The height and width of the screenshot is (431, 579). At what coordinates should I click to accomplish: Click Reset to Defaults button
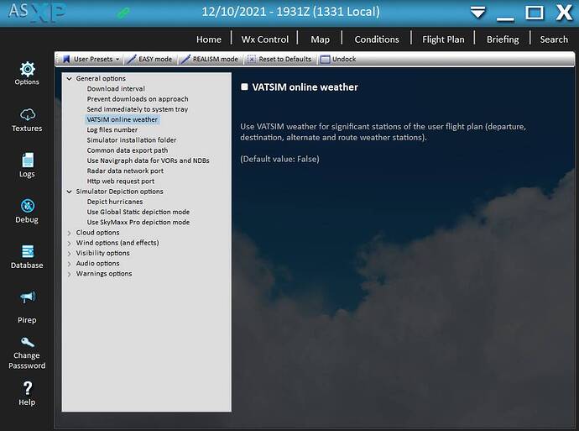279,60
